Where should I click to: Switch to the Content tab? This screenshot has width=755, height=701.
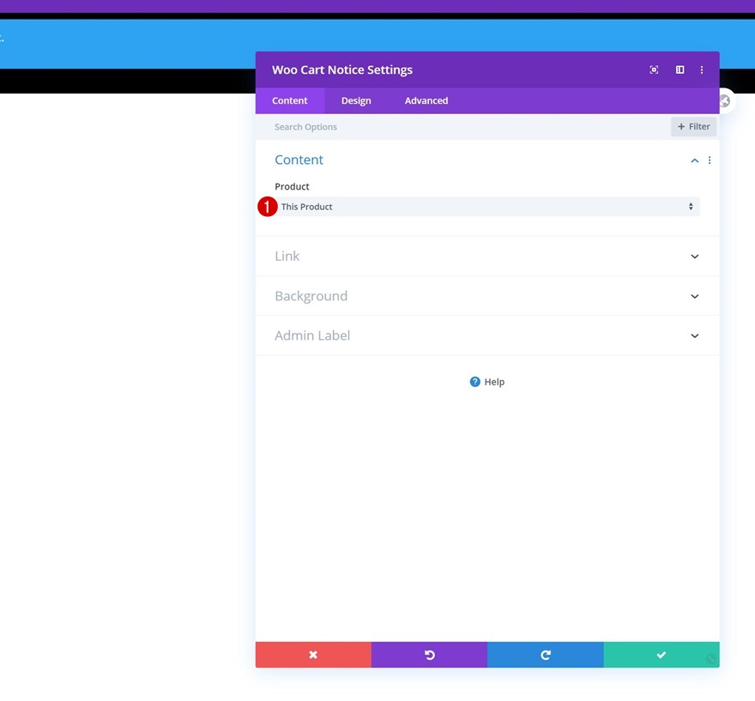pos(290,100)
